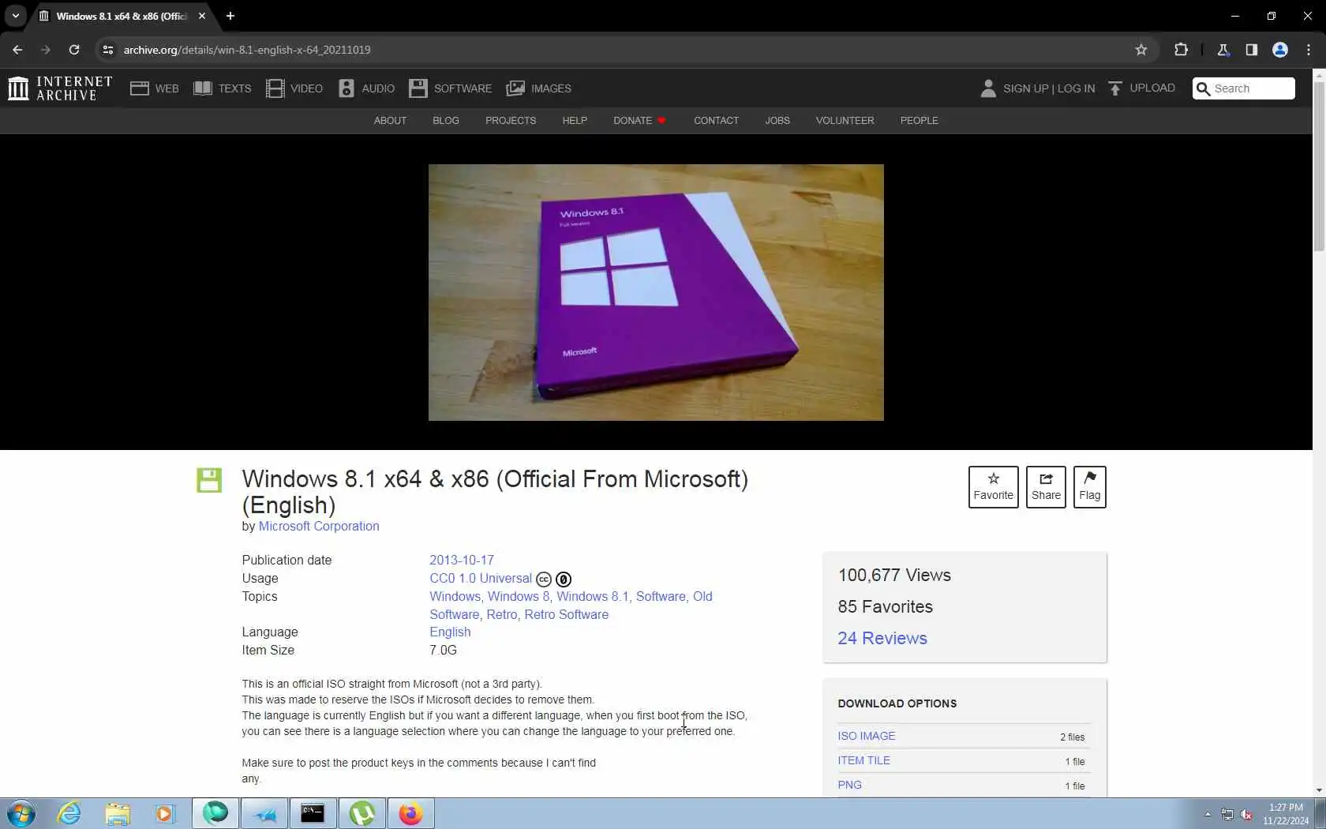The height and width of the screenshot is (829, 1326).
Task: Open the Web section icon
Action: pos(140,88)
